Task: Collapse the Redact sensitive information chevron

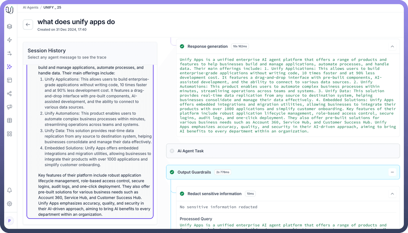Action: click(392, 194)
